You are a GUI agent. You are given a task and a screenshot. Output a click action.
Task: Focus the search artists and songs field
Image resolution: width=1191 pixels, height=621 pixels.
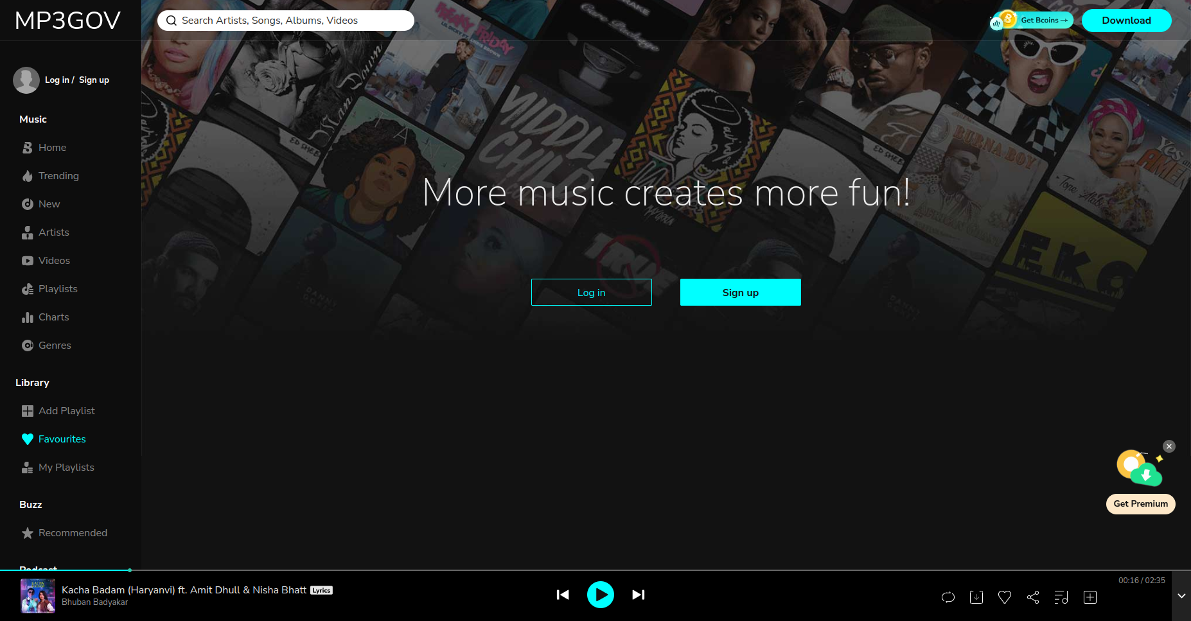click(286, 21)
